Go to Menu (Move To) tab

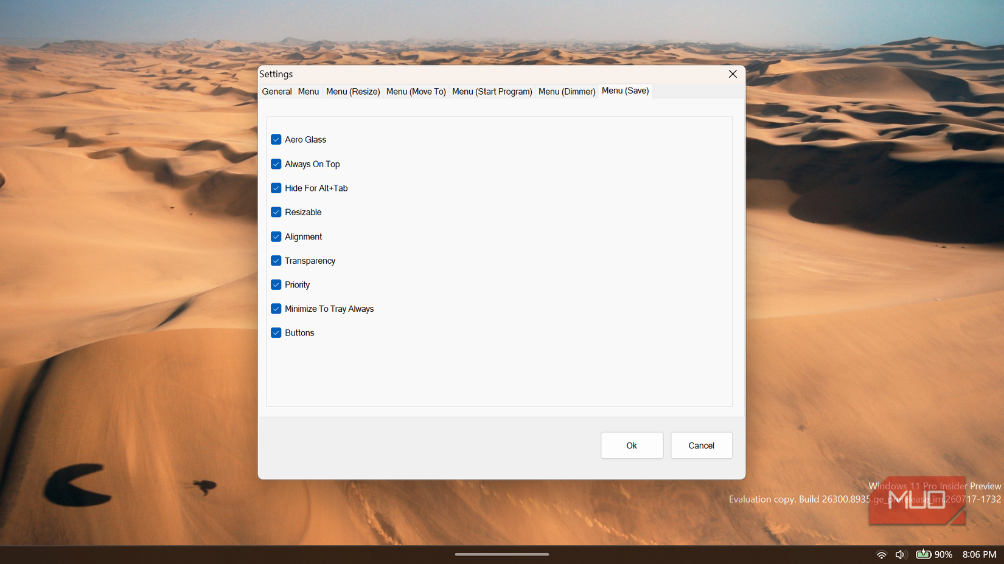click(x=416, y=92)
